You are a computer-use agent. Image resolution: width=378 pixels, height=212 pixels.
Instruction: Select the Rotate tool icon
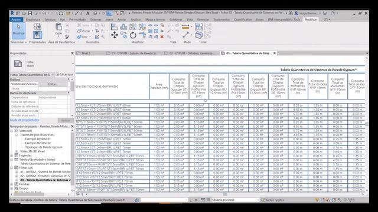point(133,35)
